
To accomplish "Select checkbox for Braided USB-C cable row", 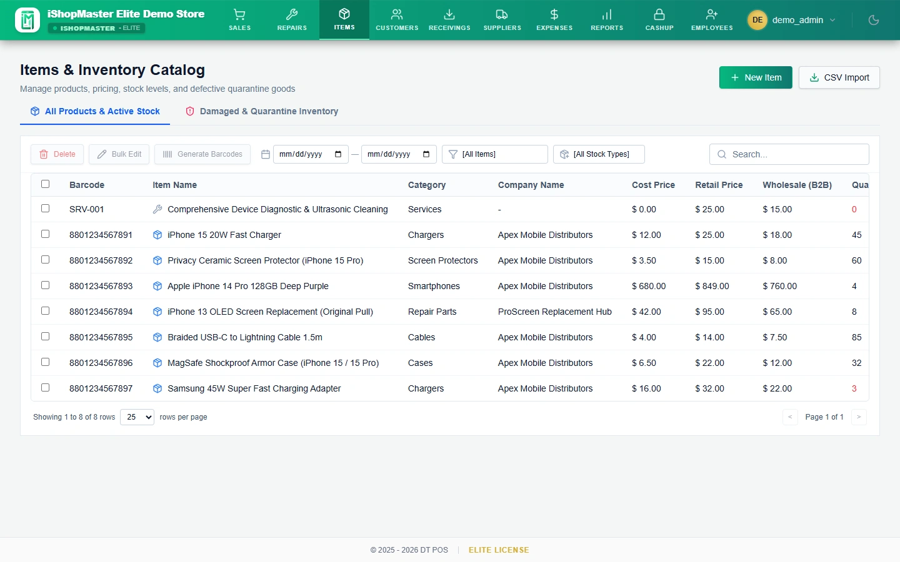I will 45,337.
